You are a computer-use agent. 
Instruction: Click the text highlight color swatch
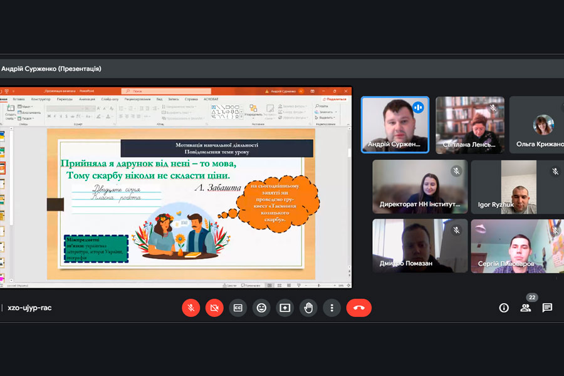[98, 116]
